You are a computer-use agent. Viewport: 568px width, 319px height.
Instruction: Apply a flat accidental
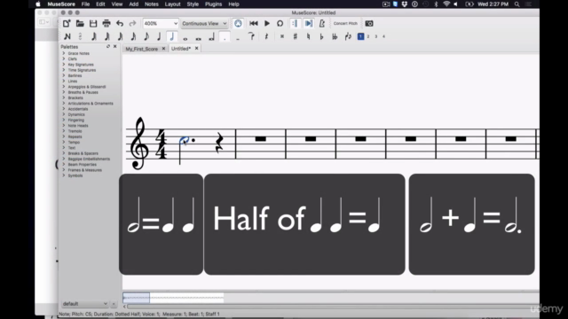click(321, 36)
